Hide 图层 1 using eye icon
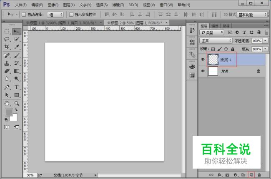The height and width of the screenshot is (179, 271). 203,60
